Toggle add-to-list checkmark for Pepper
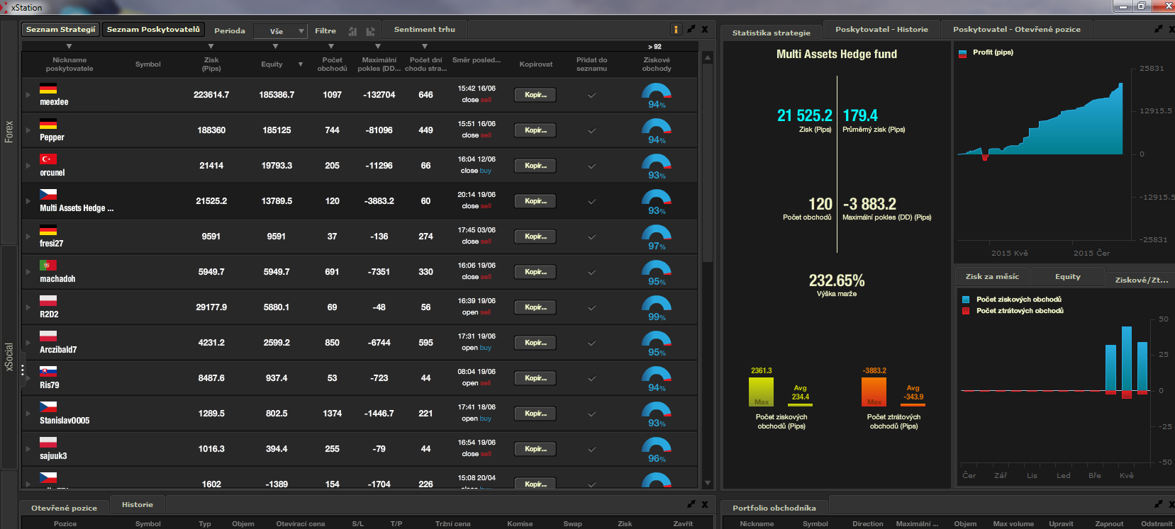The width and height of the screenshot is (1175, 529). (591, 131)
